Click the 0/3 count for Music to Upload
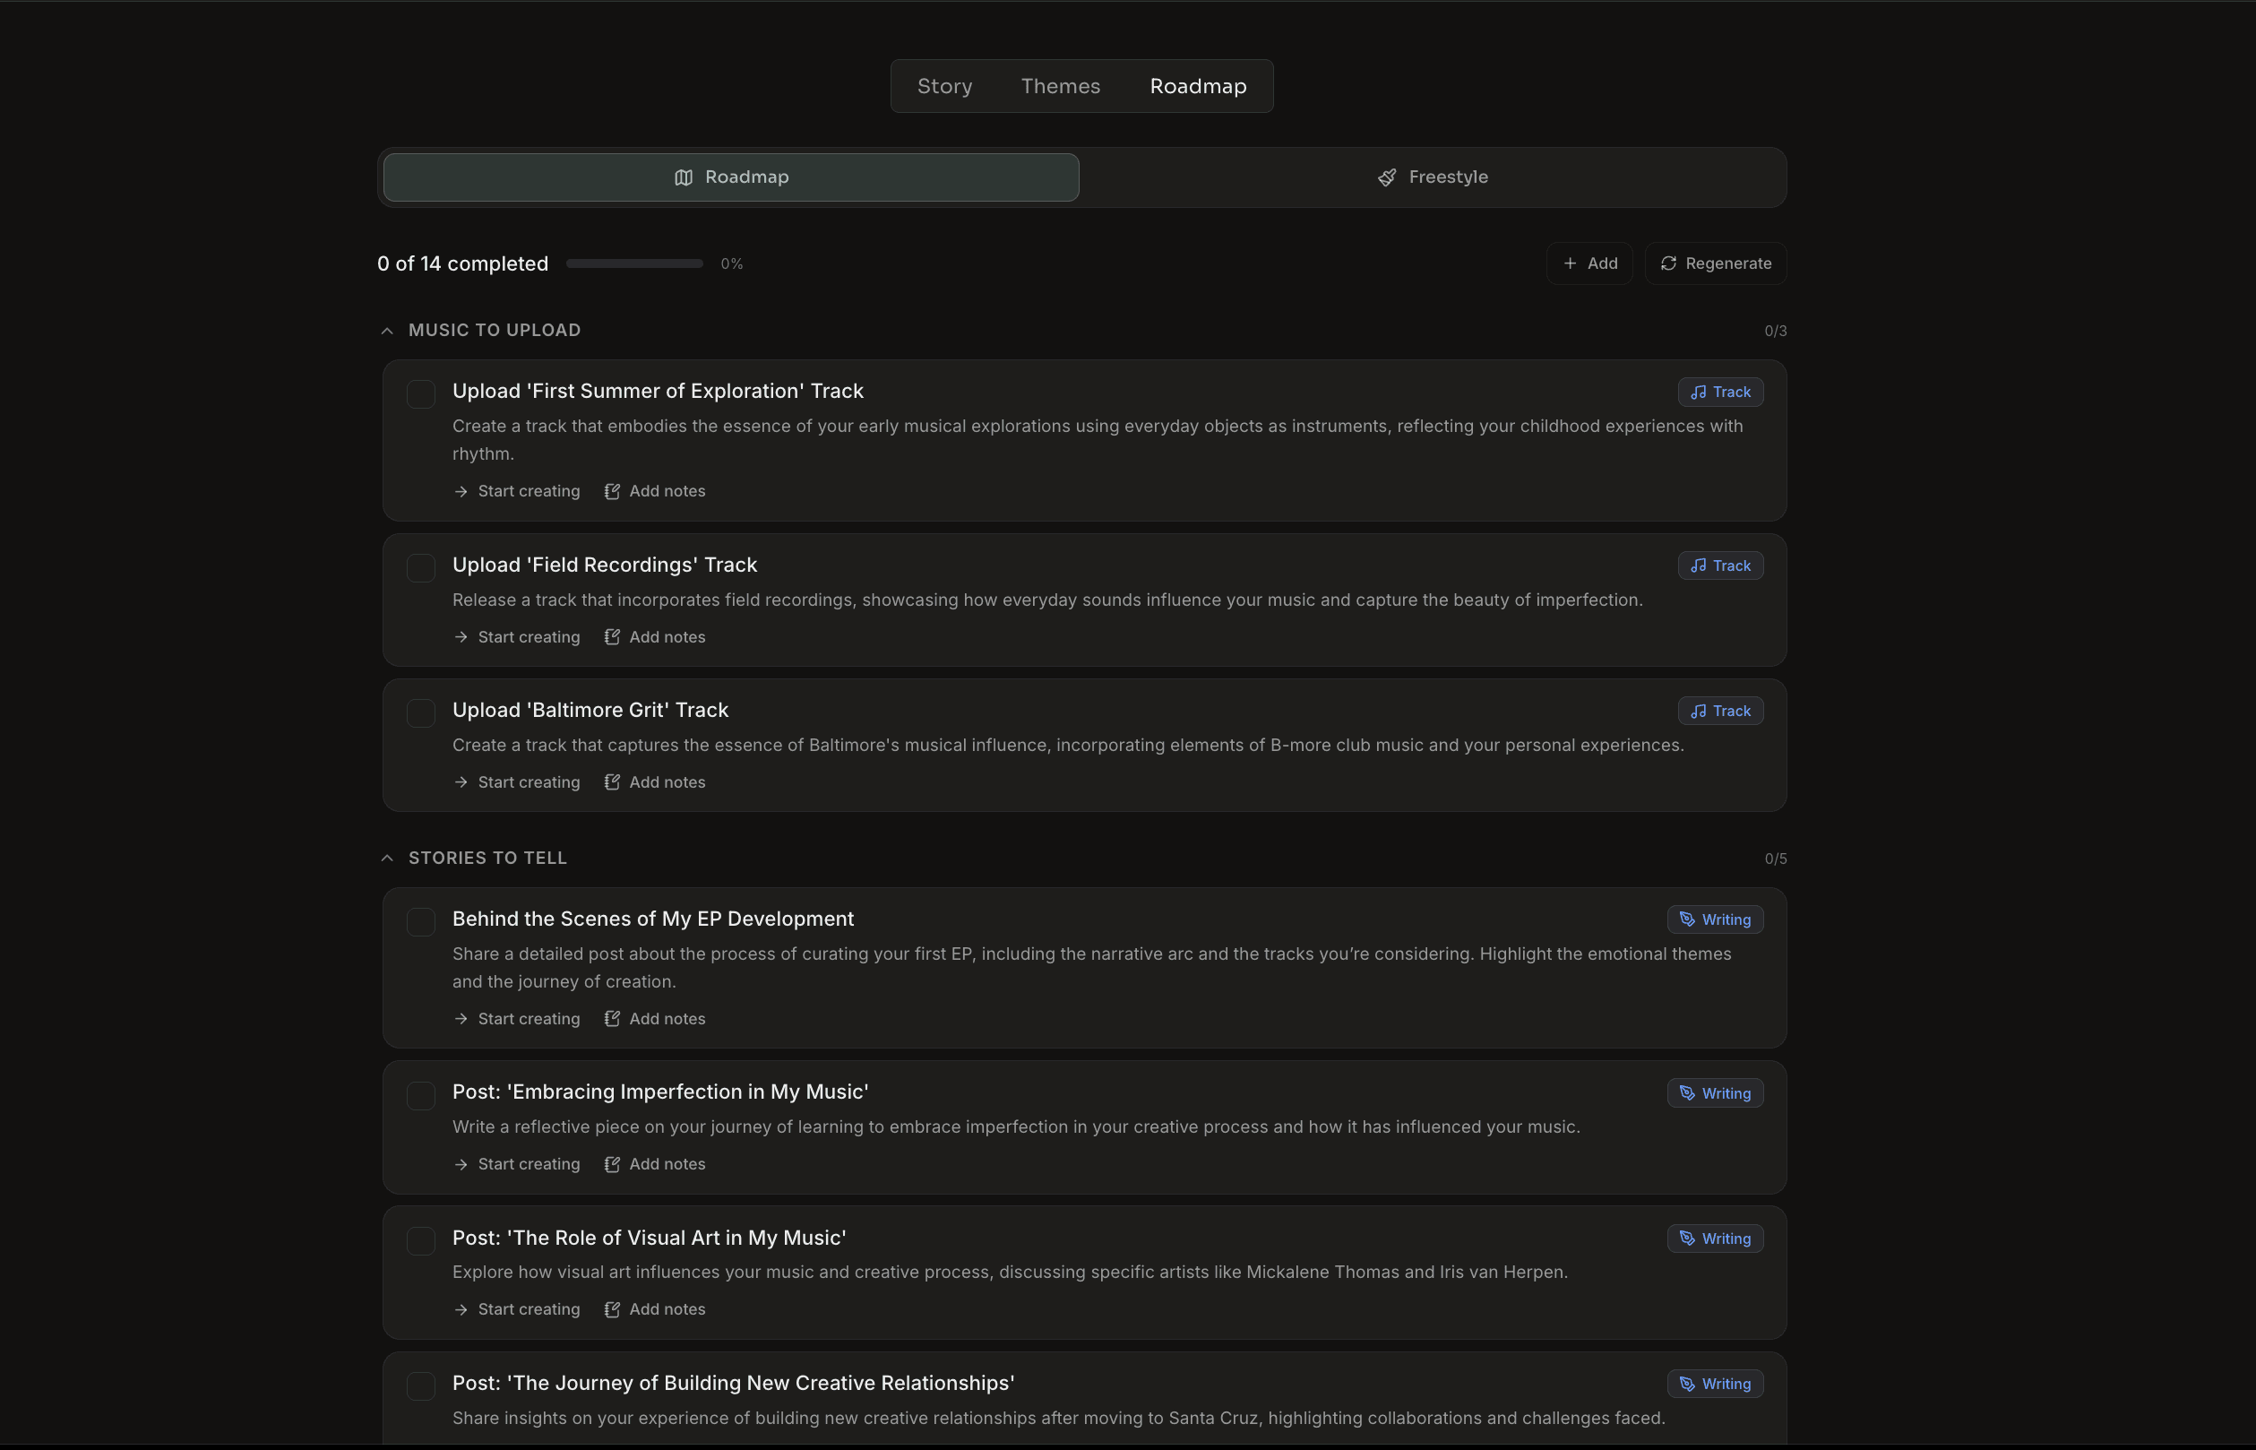2256x1450 pixels. [1775, 332]
